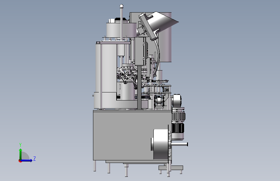
Task: Select the round flywheel on the cabinet side
Action: (x=161, y=144)
